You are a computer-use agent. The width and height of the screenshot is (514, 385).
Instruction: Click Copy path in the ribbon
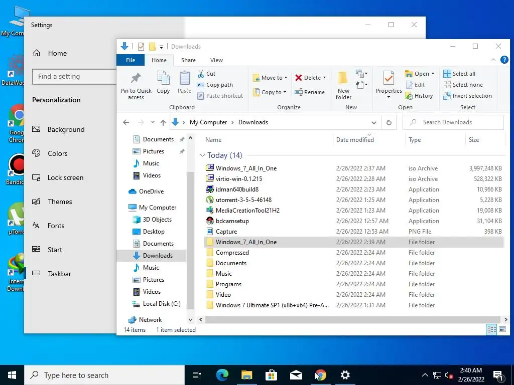point(215,85)
